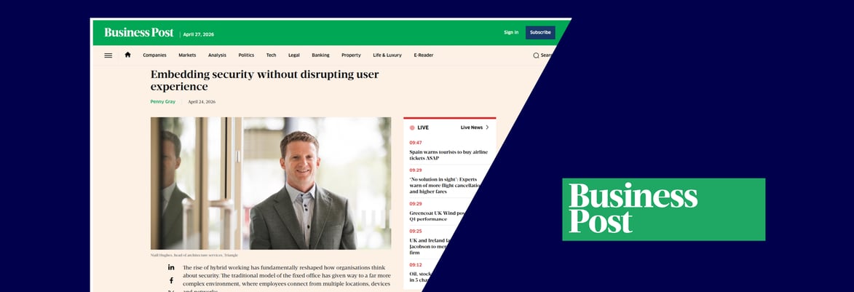The height and width of the screenshot is (292, 854).
Task: Click the Business Post header logo
Action: (139, 33)
